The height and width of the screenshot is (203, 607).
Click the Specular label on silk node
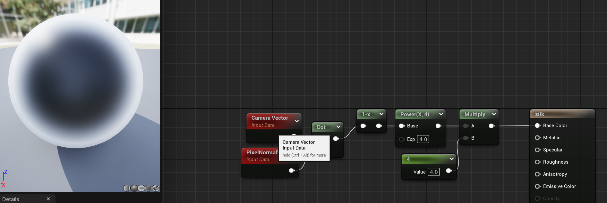(553, 150)
